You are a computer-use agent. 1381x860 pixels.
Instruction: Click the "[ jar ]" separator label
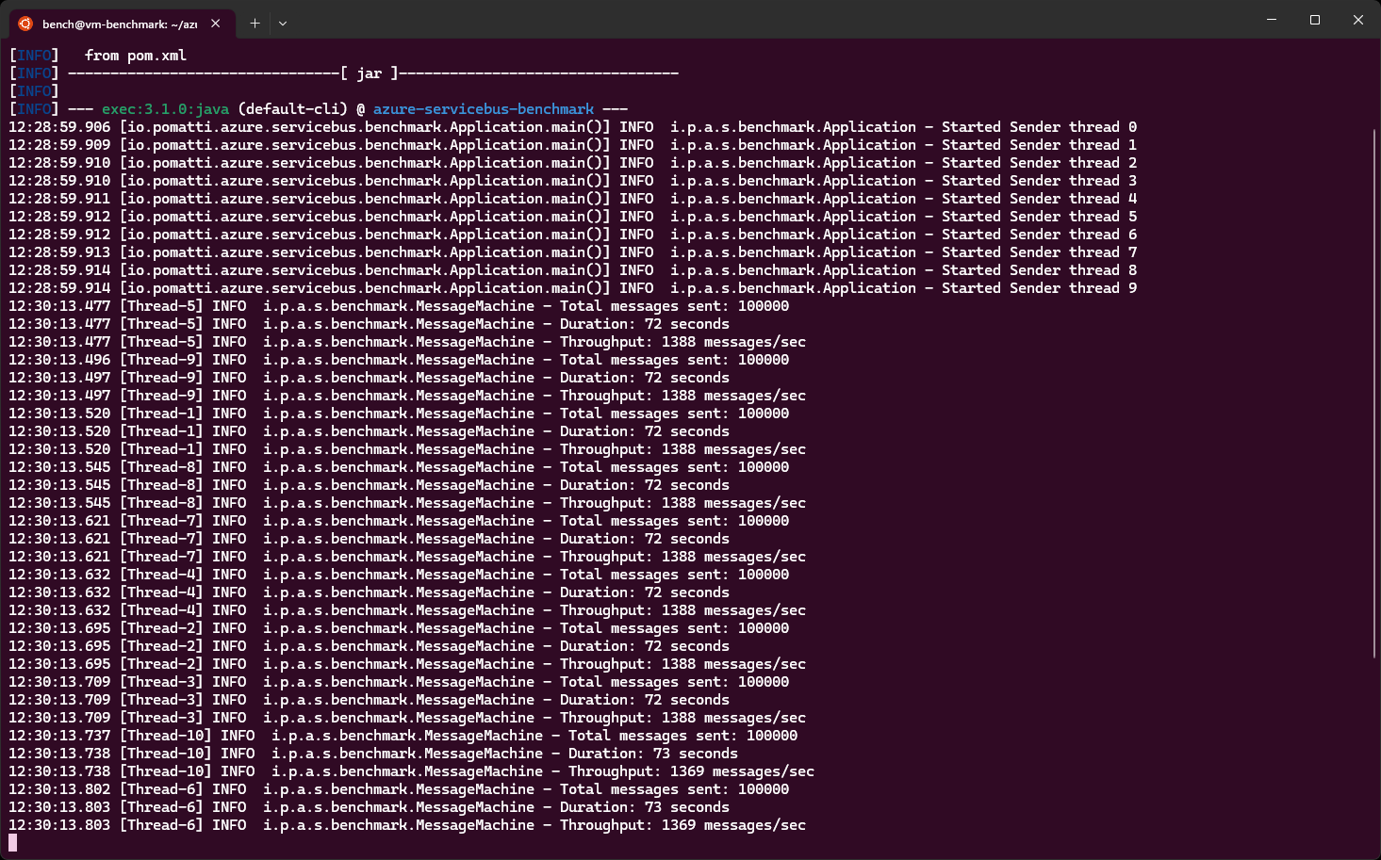[x=370, y=73]
